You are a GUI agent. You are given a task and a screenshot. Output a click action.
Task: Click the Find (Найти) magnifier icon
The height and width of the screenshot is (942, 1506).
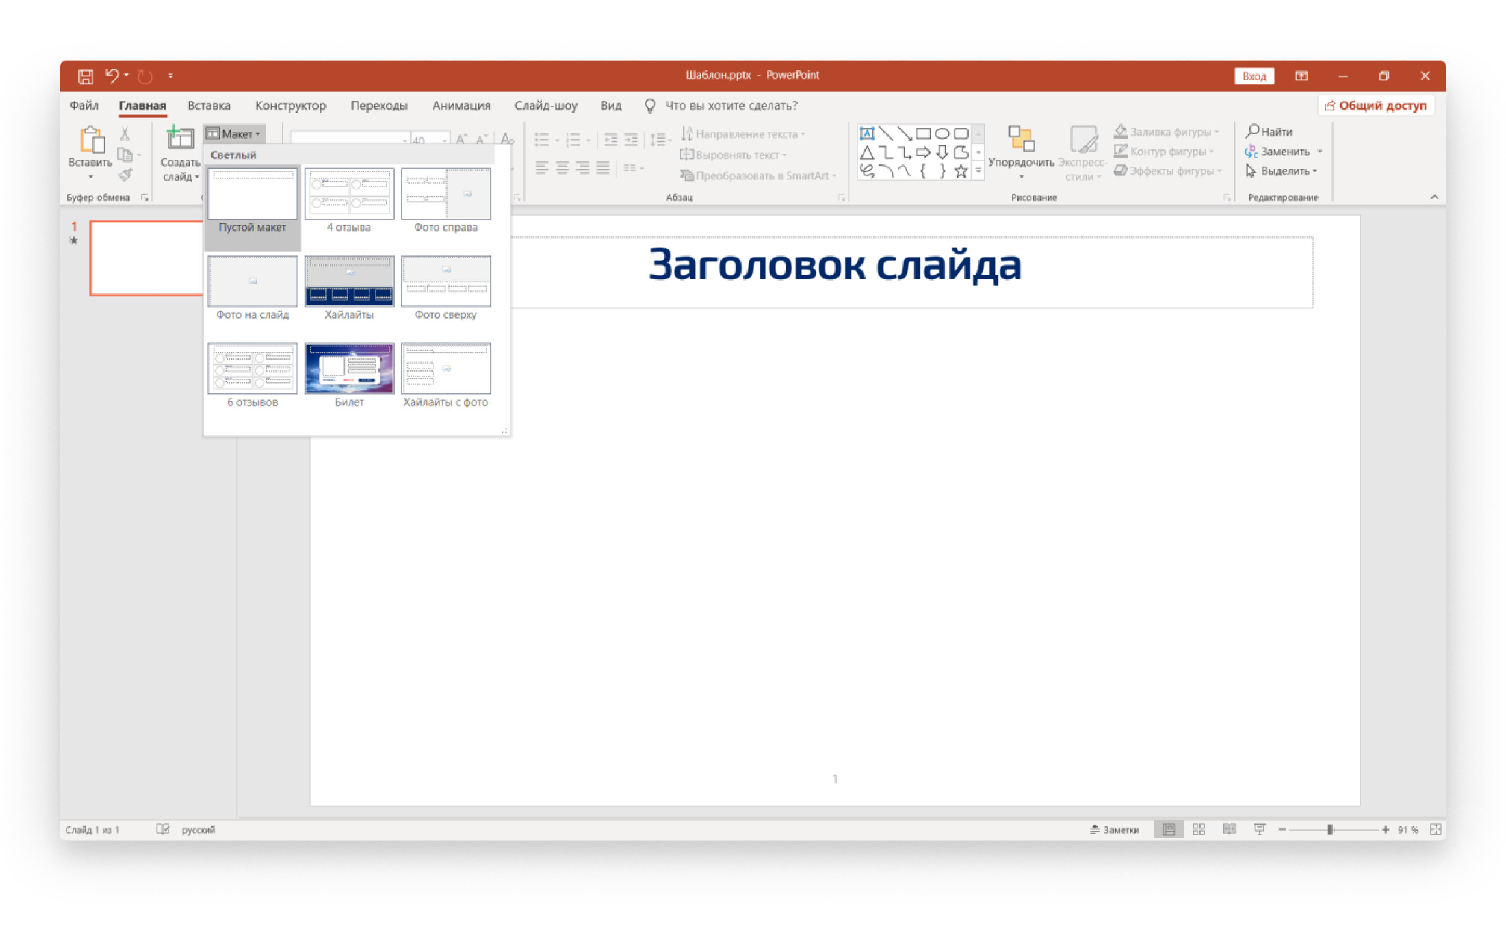tap(1252, 131)
